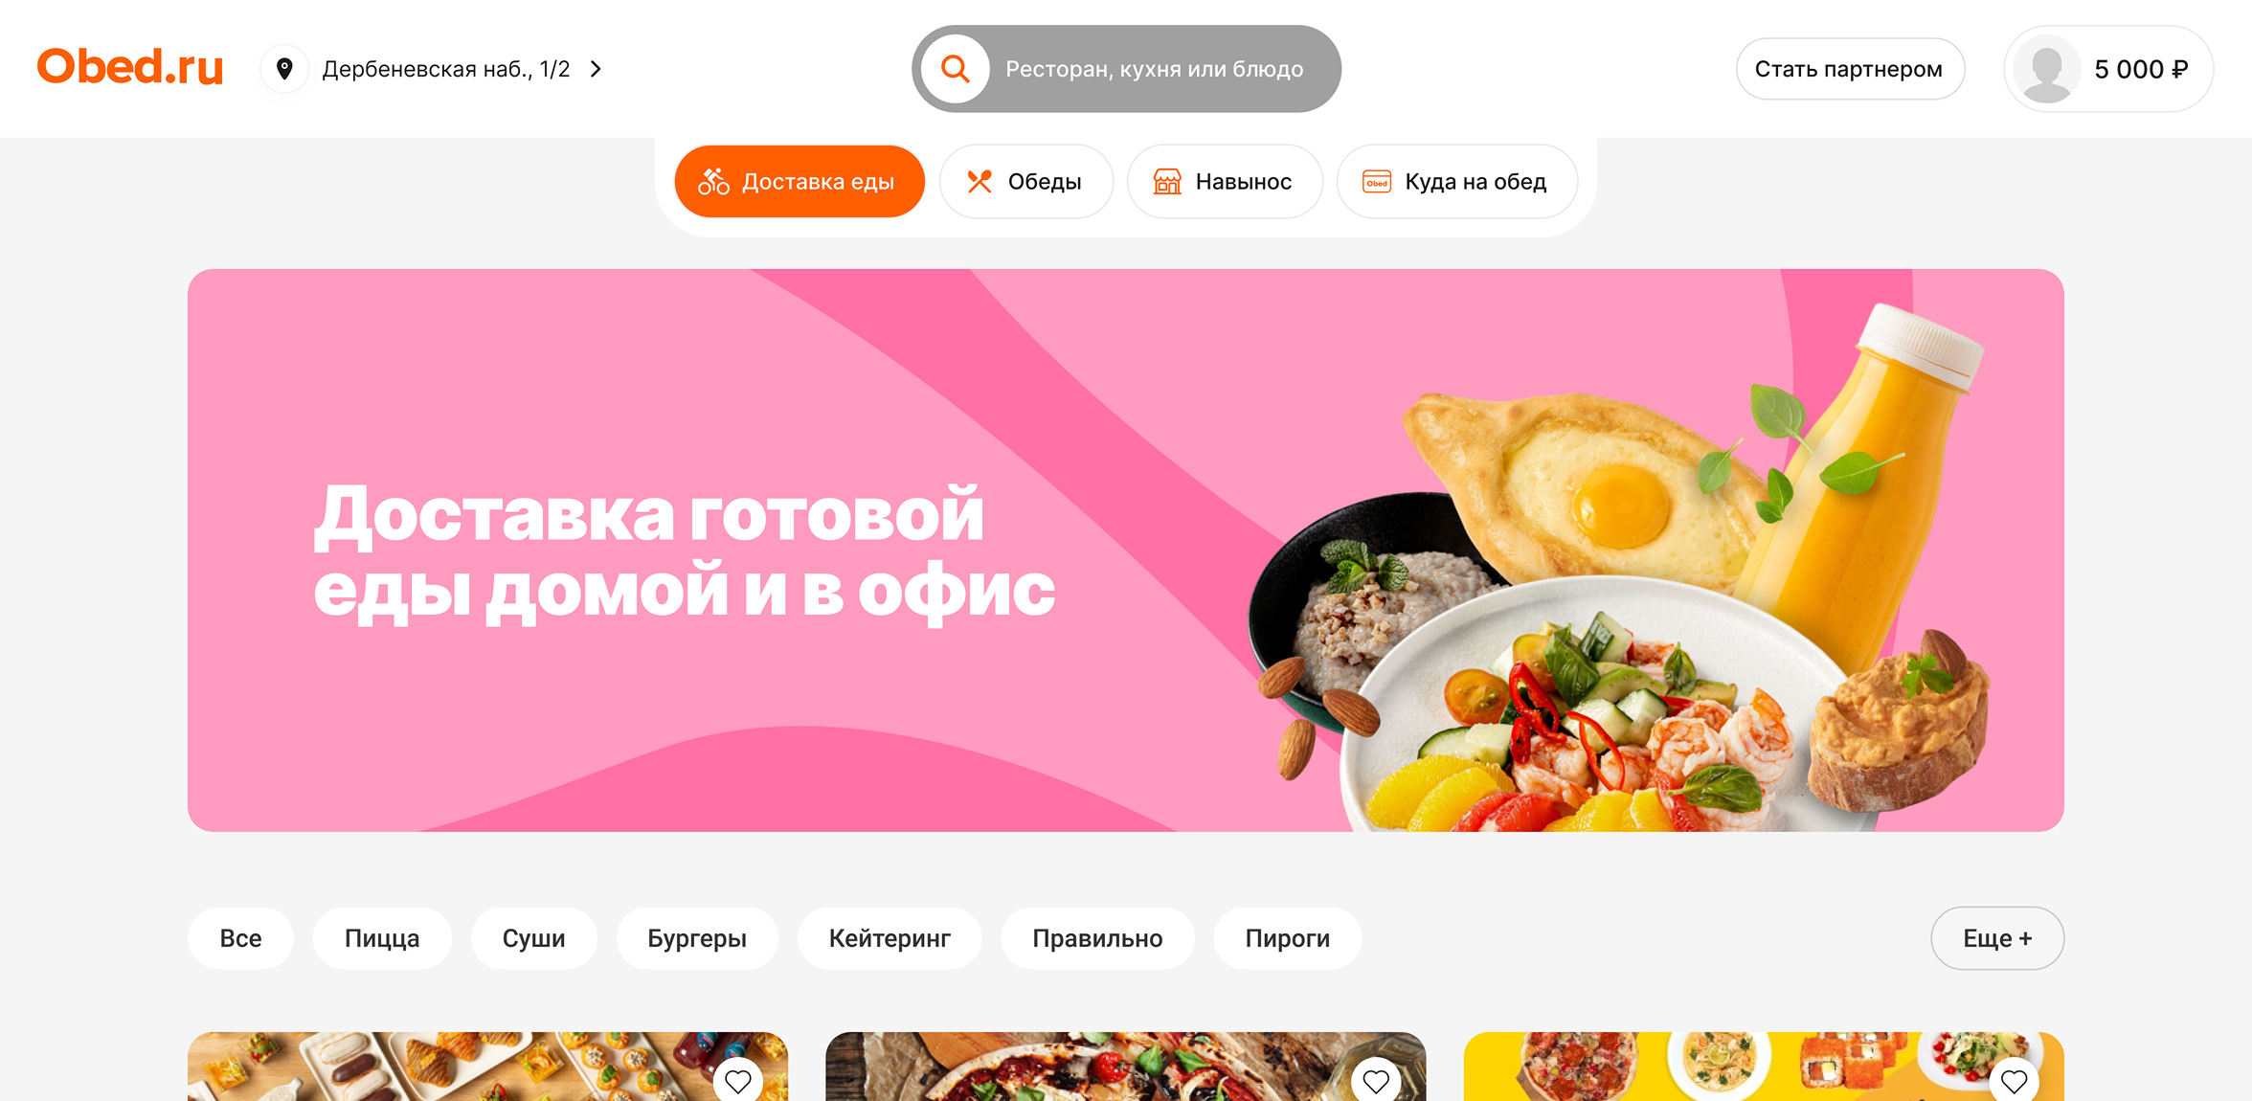This screenshot has width=2252, height=1101.
Task: Open the user profile avatar
Action: [2047, 69]
